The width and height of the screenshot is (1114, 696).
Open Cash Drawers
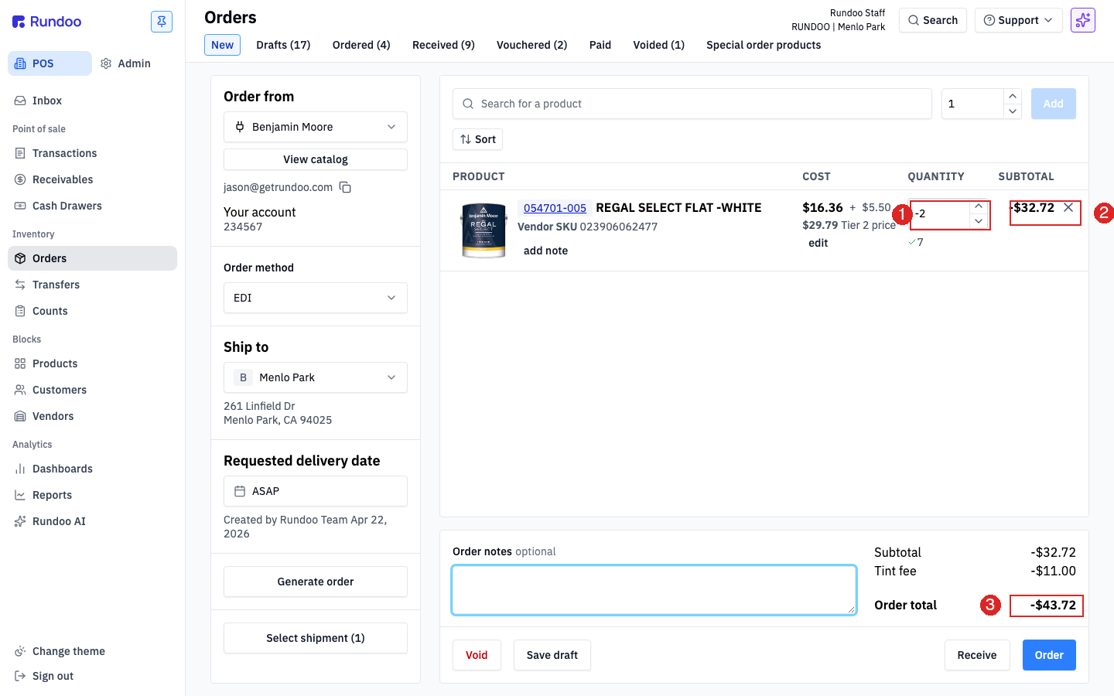click(x=93, y=206)
